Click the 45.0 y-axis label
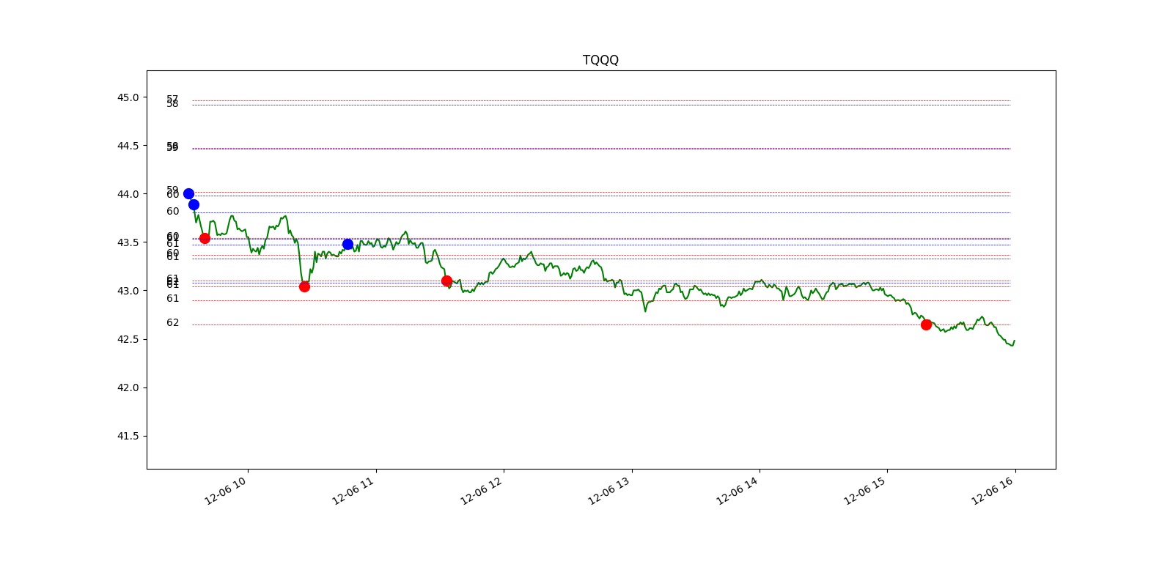 [x=128, y=97]
